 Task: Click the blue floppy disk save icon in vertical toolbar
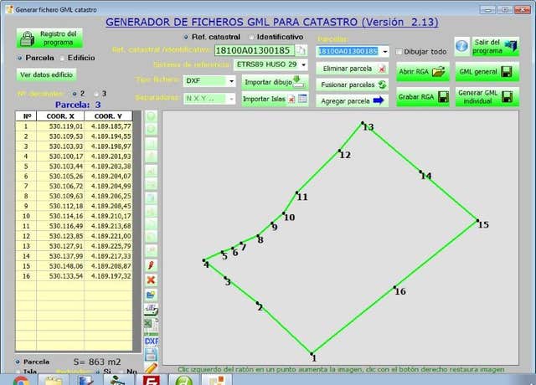(x=152, y=354)
